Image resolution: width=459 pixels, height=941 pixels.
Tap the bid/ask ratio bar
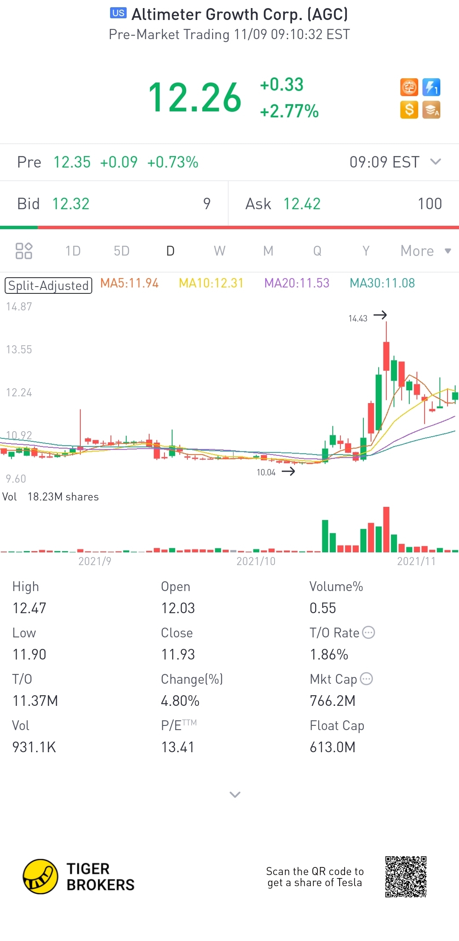(x=229, y=227)
